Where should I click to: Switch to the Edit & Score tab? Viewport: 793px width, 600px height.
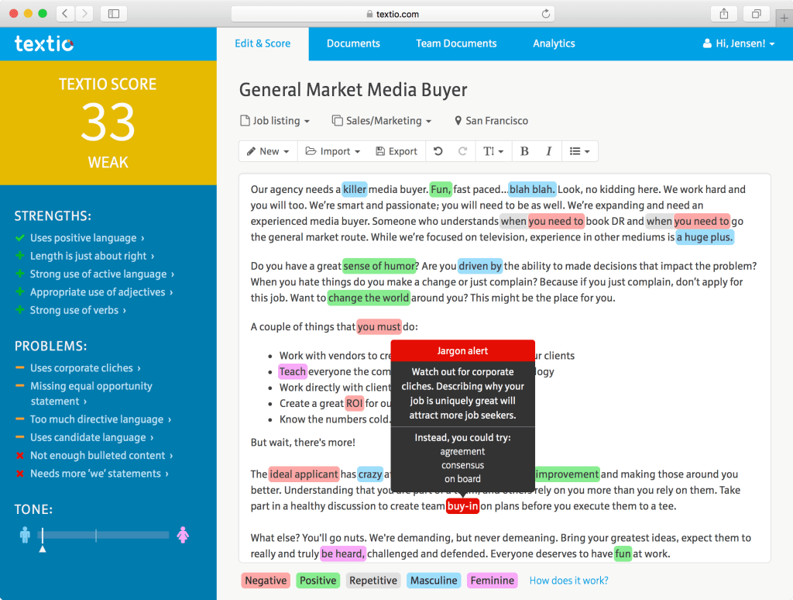tap(263, 43)
